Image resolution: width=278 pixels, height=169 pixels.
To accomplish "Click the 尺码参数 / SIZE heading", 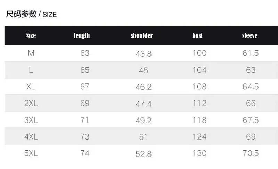I will coord(31,14).
